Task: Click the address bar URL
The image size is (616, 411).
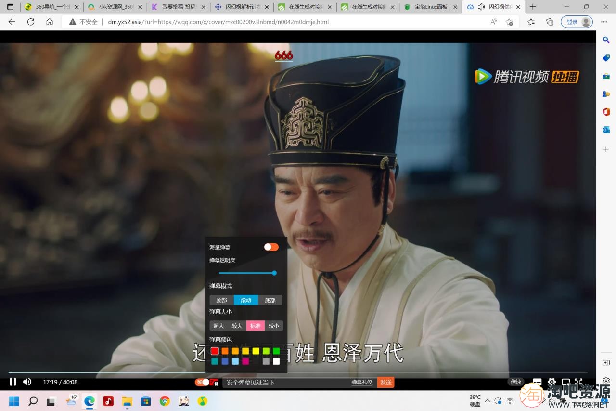Action: [218, 22]
